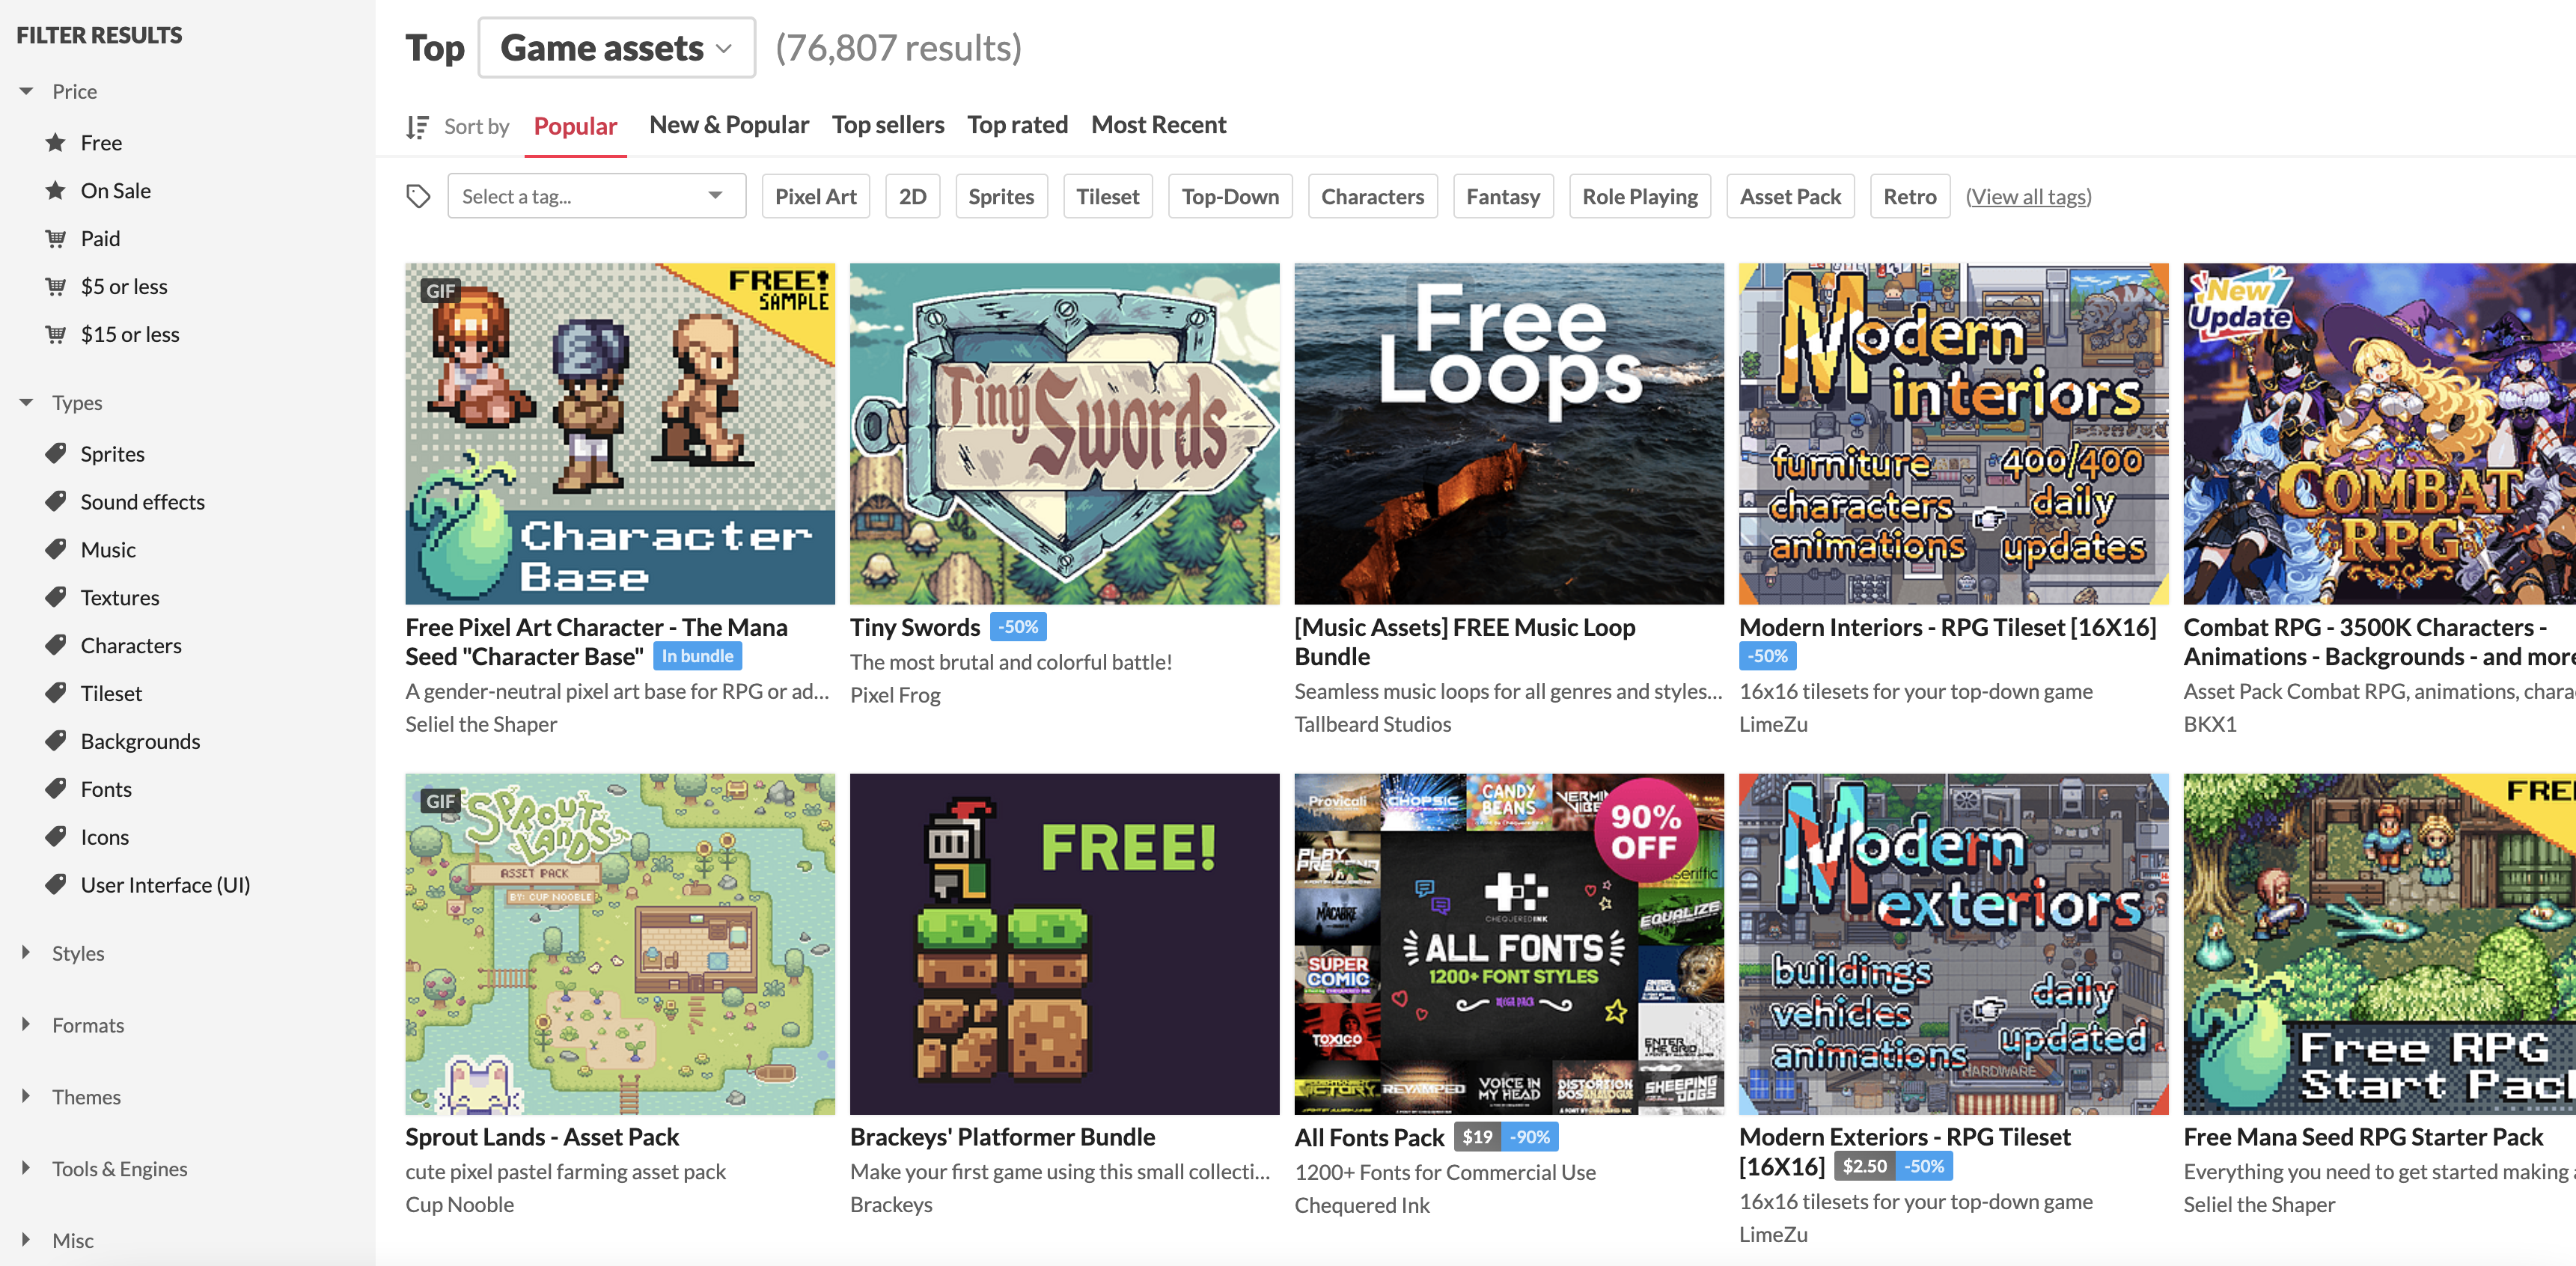Screen dimensions: 2576x1266
Task: Open Free Mana Seed RPG Starter Pack title
Action: click(2363, 1137)
